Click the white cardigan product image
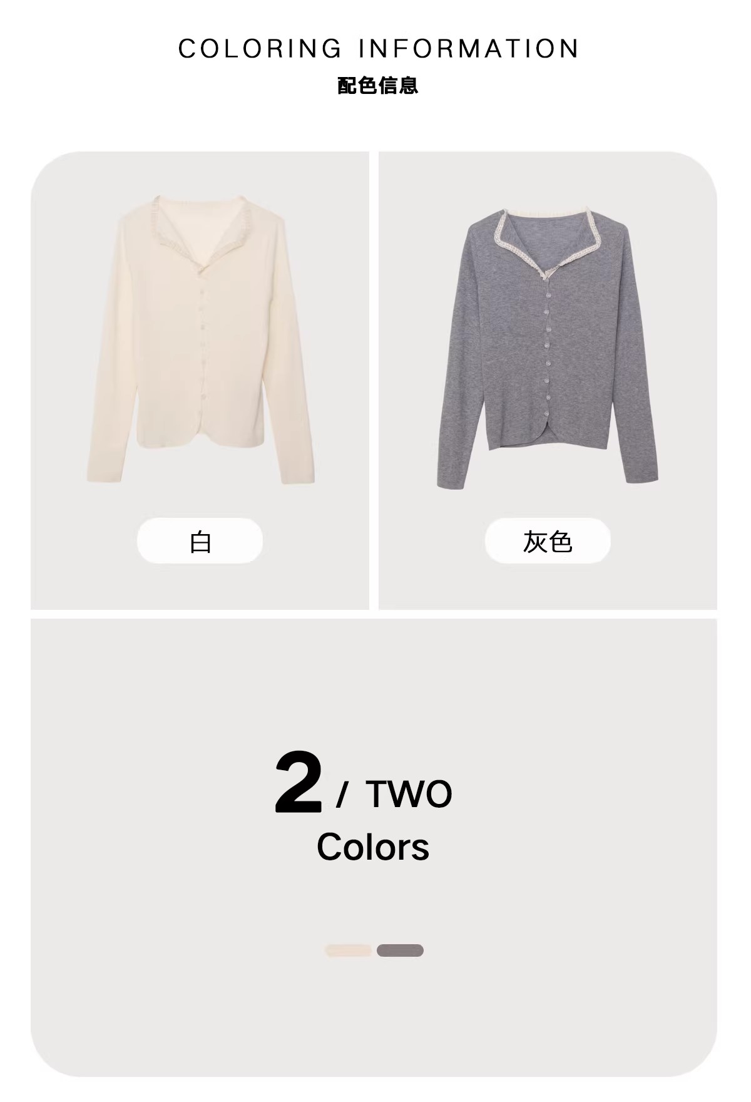The height and width of the screenshot is (1102, 751). coord(200,339)
